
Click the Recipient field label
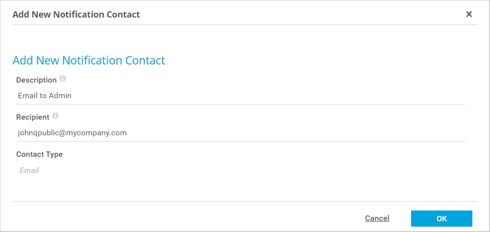tap(32, 117)
